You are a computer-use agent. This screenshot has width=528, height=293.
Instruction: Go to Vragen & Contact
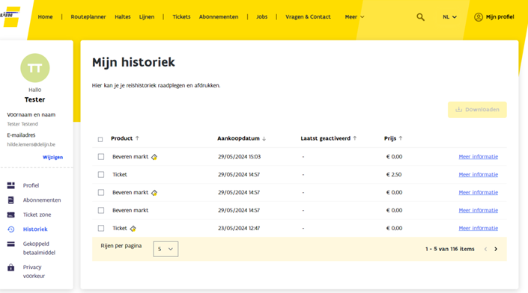[308, 16]
